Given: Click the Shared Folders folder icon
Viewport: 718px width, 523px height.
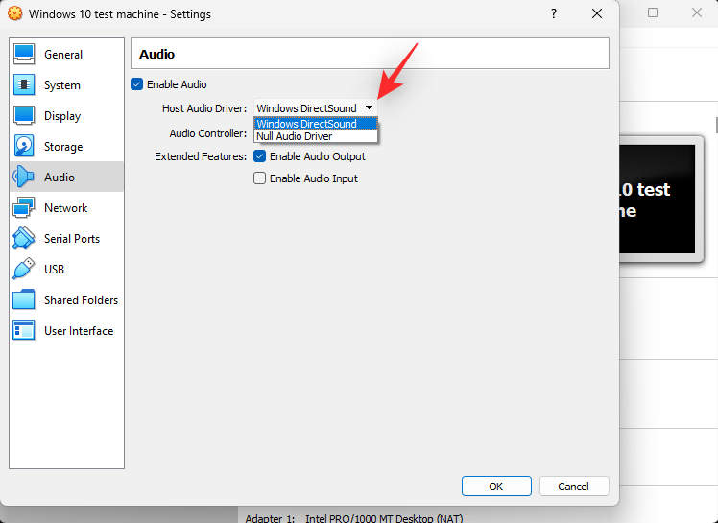Looking at the screenshot, I should click(x=24, y=299).
